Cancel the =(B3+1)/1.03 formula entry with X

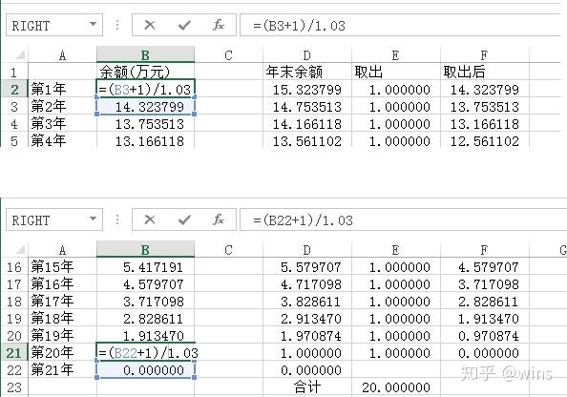[149, 26]
